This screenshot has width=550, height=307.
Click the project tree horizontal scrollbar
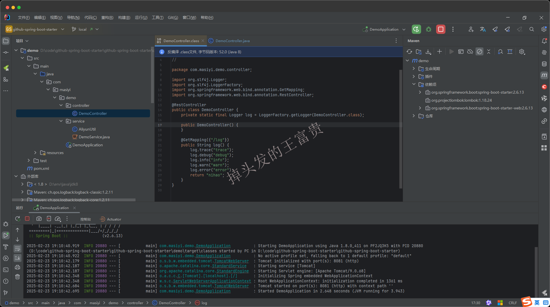point(74,200)
